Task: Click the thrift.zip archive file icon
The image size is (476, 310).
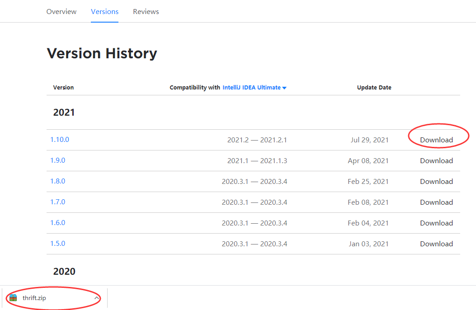Action: point(13,298)
